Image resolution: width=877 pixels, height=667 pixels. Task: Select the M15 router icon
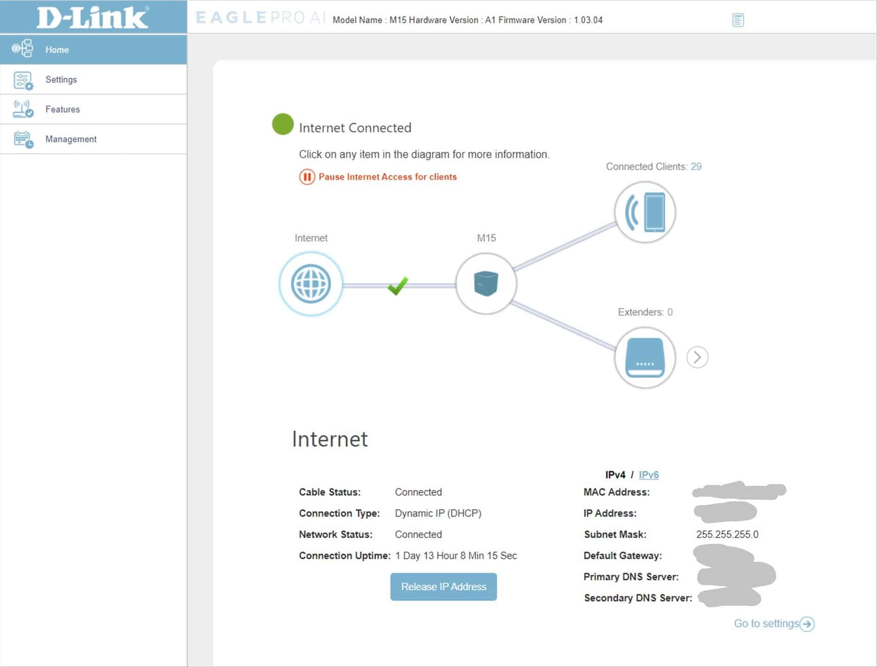click(486, 283)
